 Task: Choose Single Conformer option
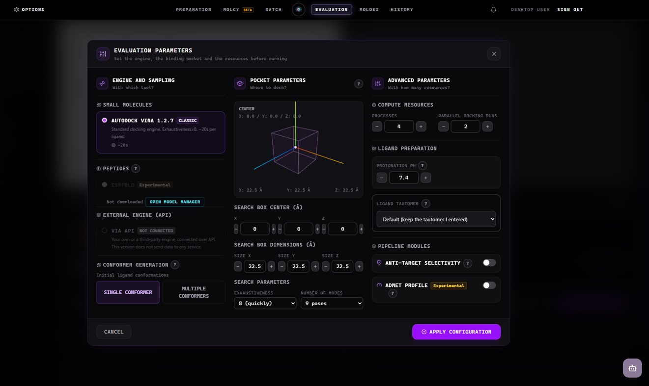click(128, 292)
